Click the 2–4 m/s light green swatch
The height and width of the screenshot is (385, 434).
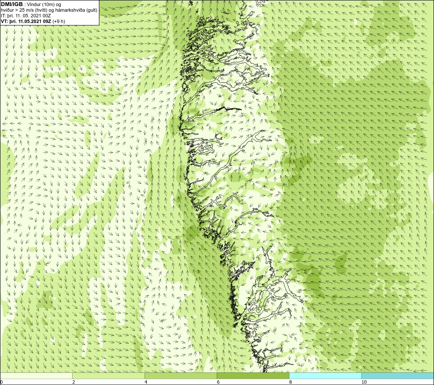[108, 375]
